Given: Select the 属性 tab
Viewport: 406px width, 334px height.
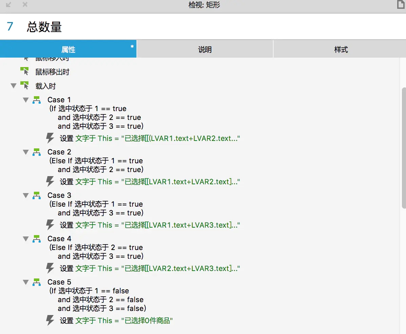Looking at the screenshot, I should point(68,49).
